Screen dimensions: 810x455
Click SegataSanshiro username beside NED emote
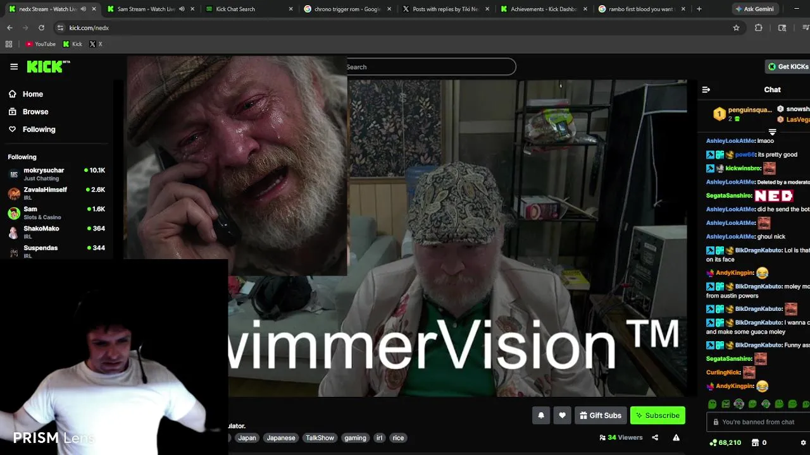[729, 196]
